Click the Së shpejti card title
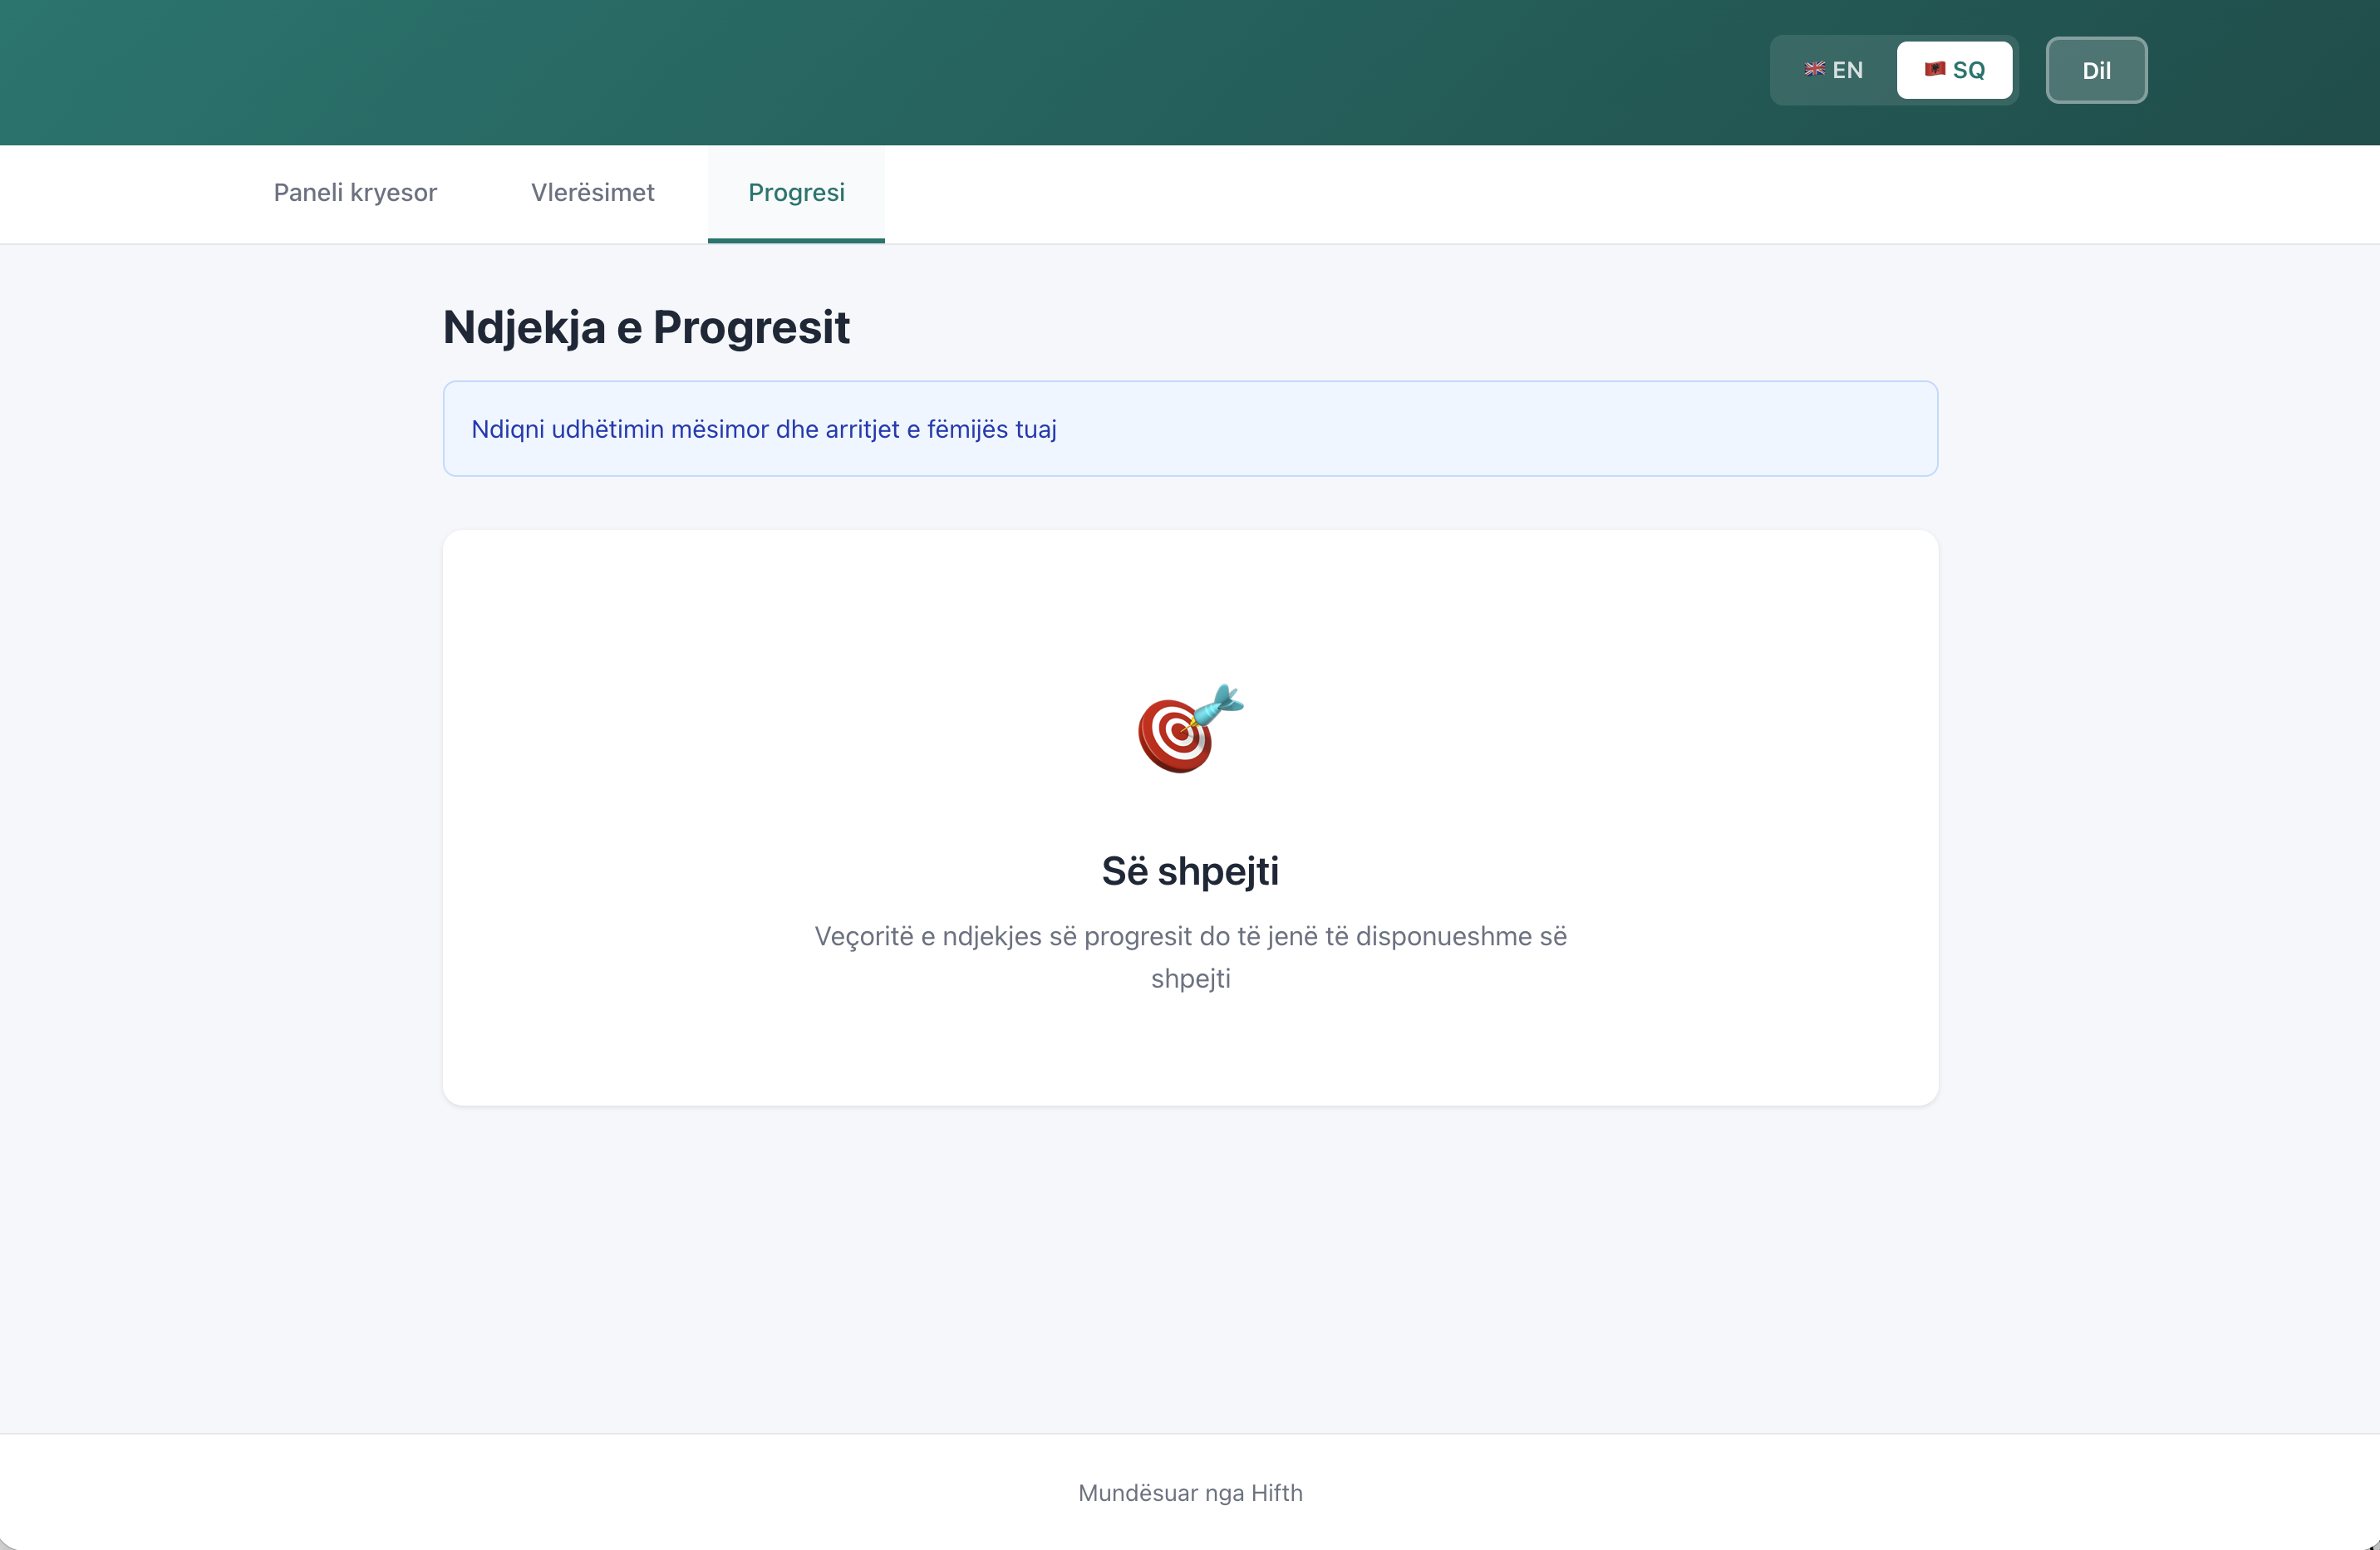Image resolution: width=2380 pixels, height=1550 pixels. [1189, 871]
